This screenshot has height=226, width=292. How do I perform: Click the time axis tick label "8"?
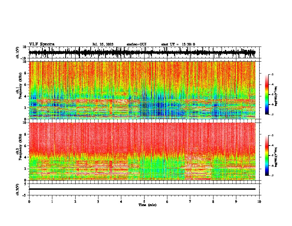(213, 202)
